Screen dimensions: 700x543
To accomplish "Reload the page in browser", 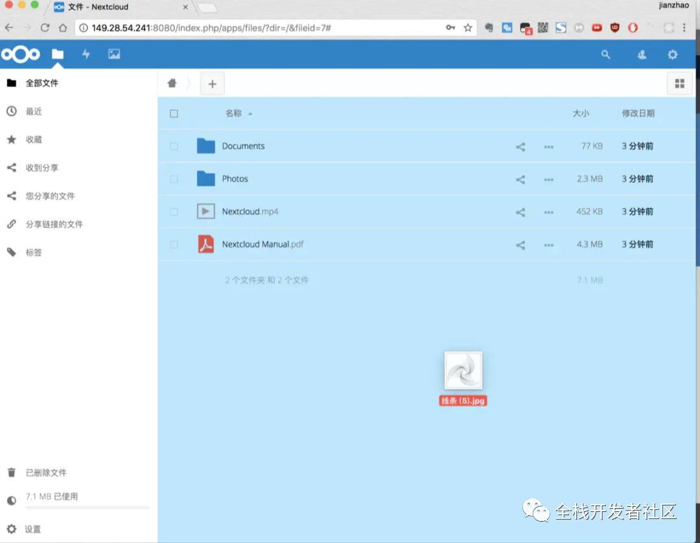I will (x=45, y=28).
